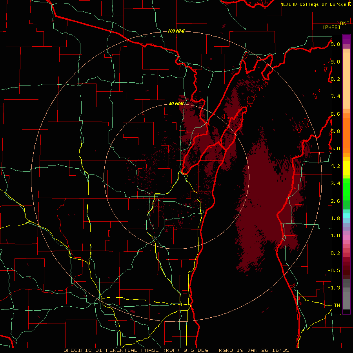Click the KGRB station identifier in the caption
Image resolution: width=353 pixels, height=353 pixels.
click(226, 350)
